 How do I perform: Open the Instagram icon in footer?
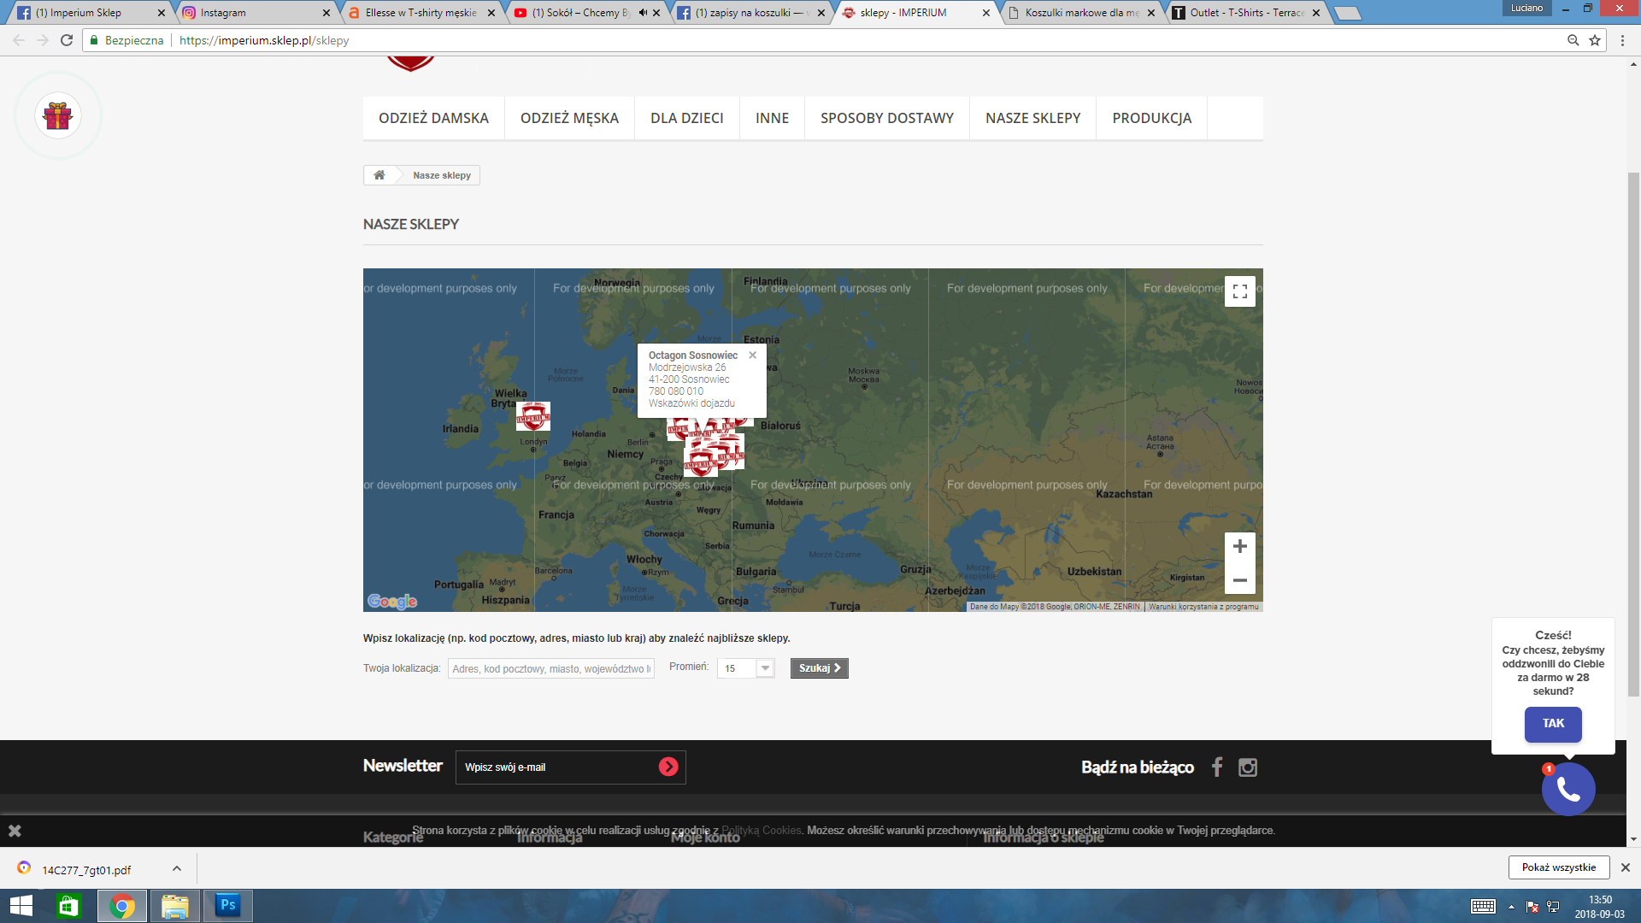(x=1248, y=767)
